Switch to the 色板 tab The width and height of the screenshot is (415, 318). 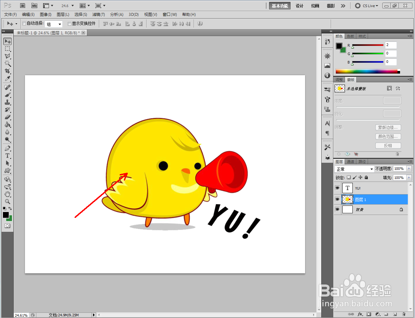pos(350,36)
